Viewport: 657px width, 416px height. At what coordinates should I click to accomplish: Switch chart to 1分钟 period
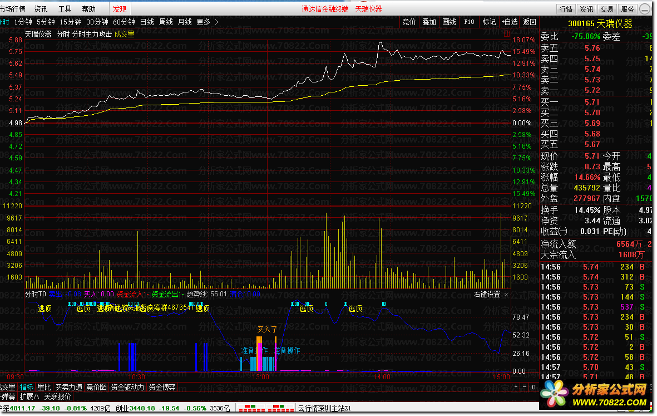pos(23,22)
